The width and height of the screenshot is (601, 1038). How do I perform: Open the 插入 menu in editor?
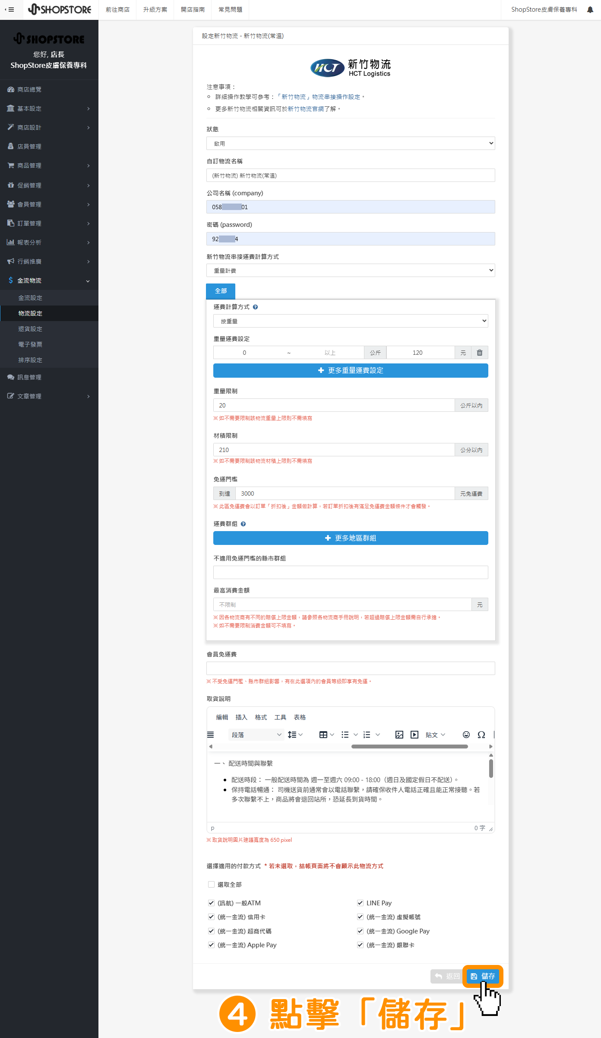click(241, 717)
